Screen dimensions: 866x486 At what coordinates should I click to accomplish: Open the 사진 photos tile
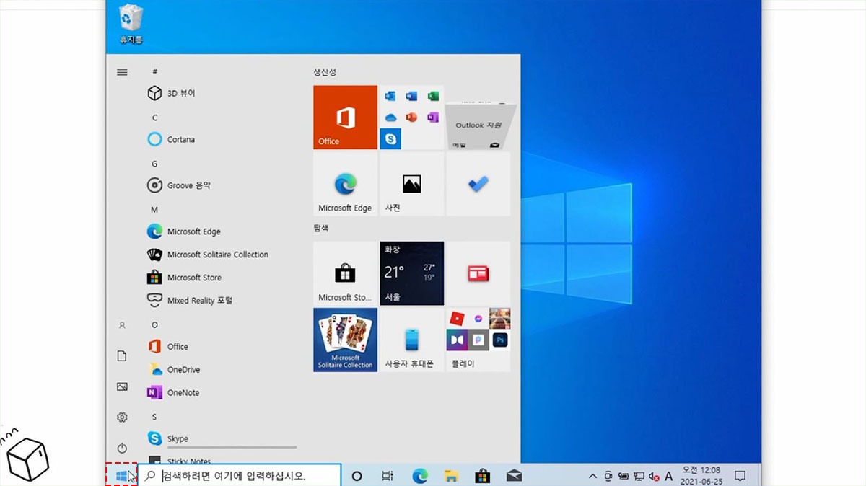411,184
